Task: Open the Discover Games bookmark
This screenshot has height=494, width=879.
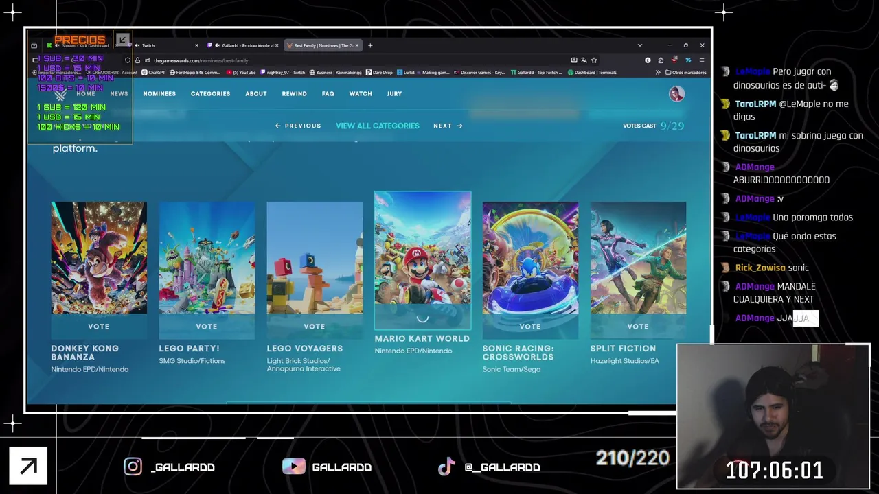Action: (x=479, y=72)
